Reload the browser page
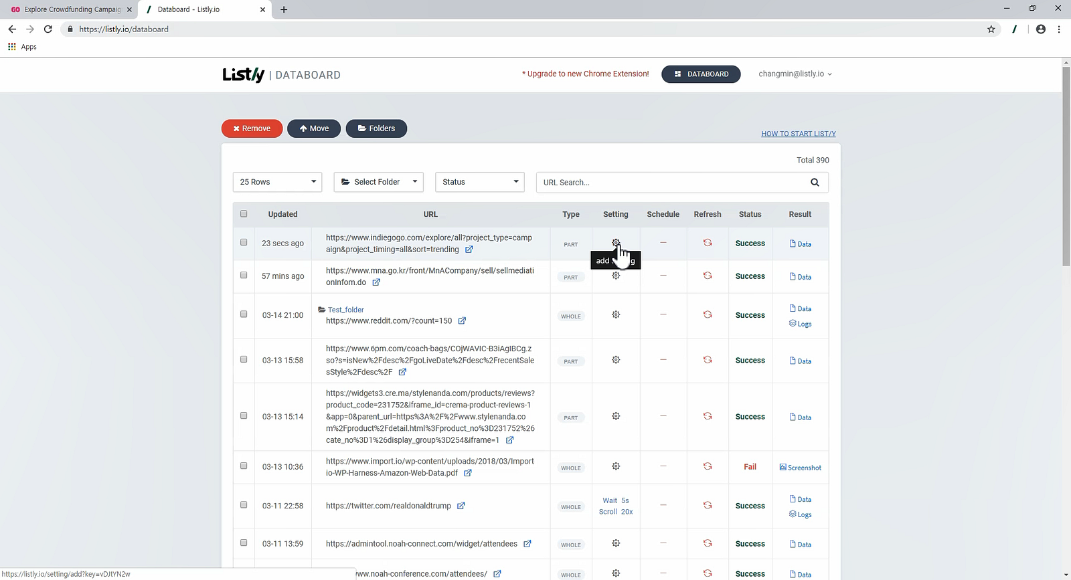1071x580 pixels. point(48,29)
